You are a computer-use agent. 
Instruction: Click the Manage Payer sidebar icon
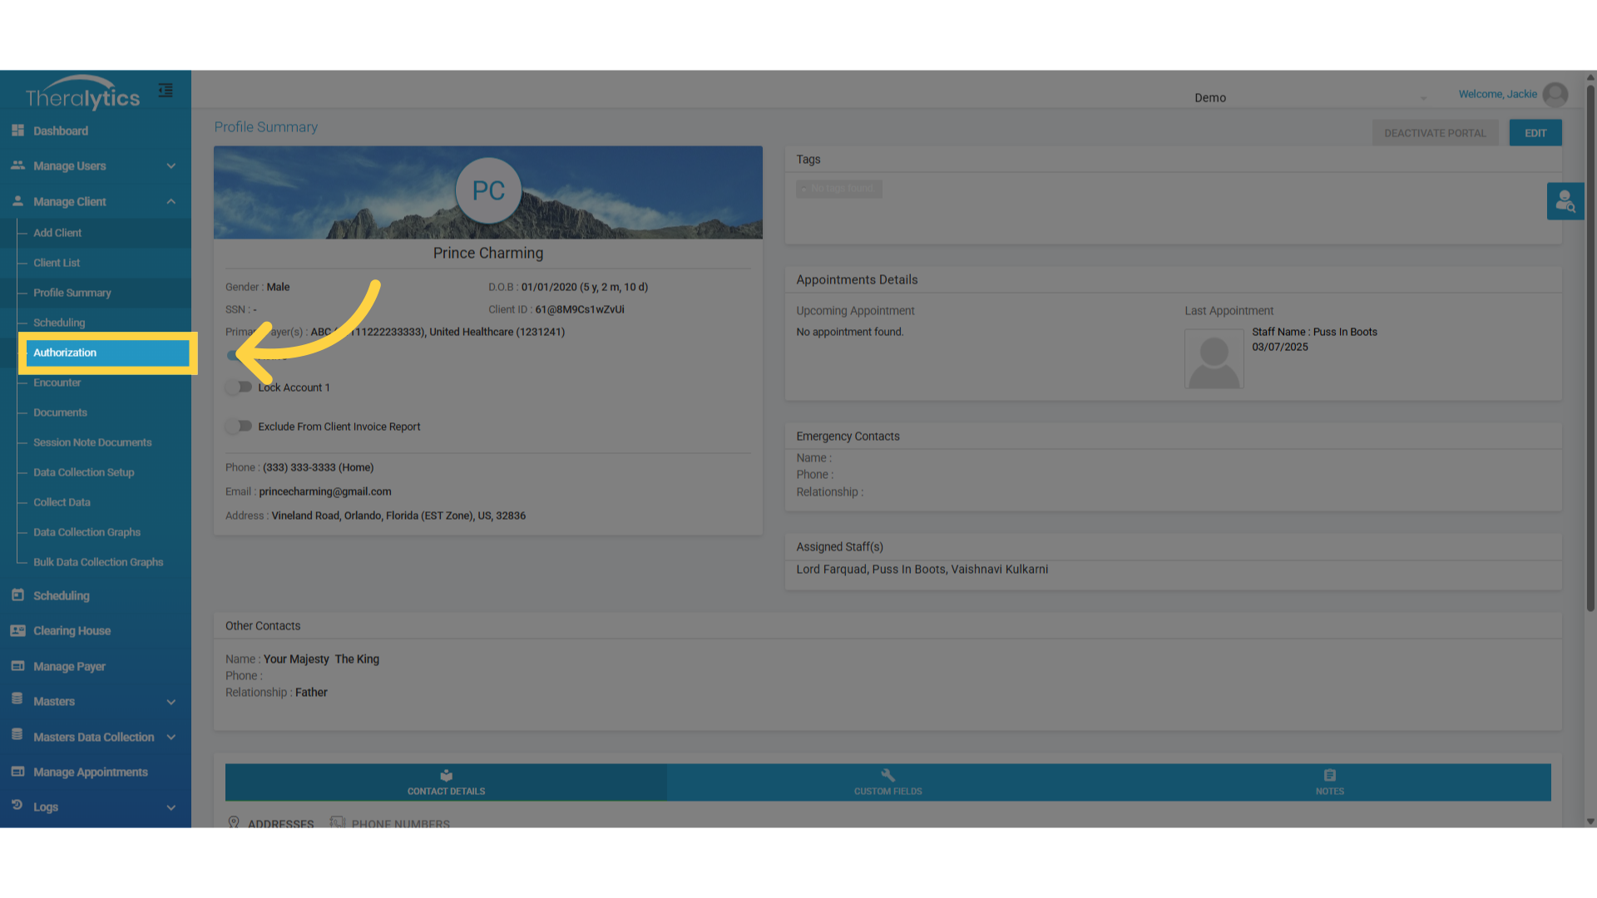17,666
